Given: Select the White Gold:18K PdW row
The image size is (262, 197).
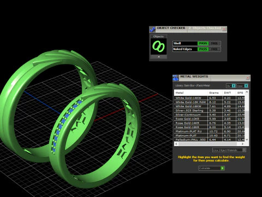Looking at the screenshot, I should [210, 102].
